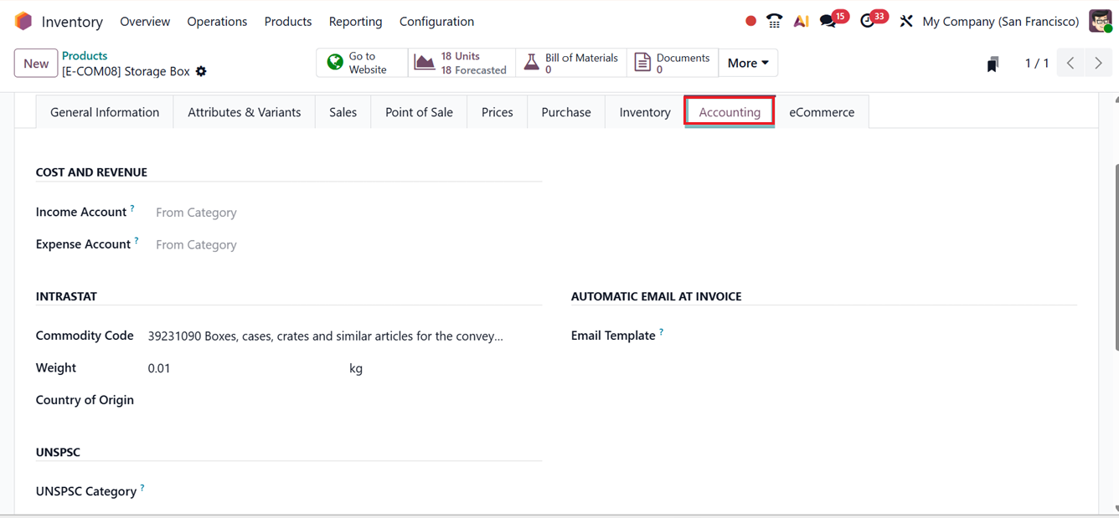Click the Products breadcrumb link
Image resolution: width=1119 pixels, height=518 pixels.
coord(85,55)
